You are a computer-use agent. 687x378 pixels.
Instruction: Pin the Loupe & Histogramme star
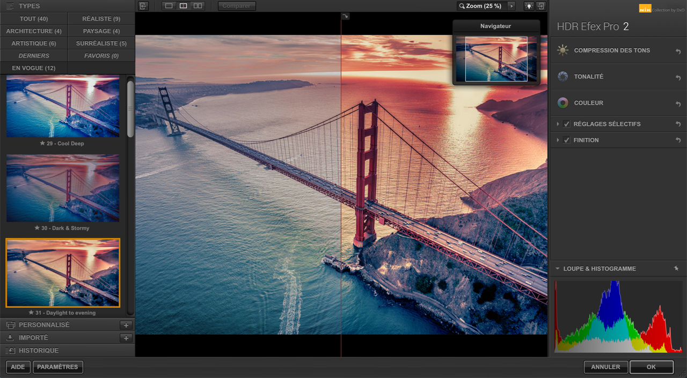tap(676, 269)
